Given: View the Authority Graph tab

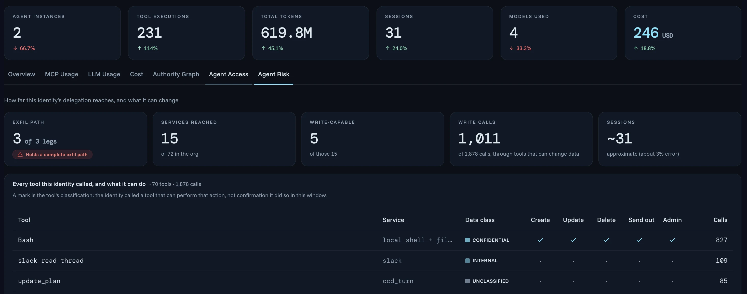Looking at the screenshot, I should click(176, 74).
